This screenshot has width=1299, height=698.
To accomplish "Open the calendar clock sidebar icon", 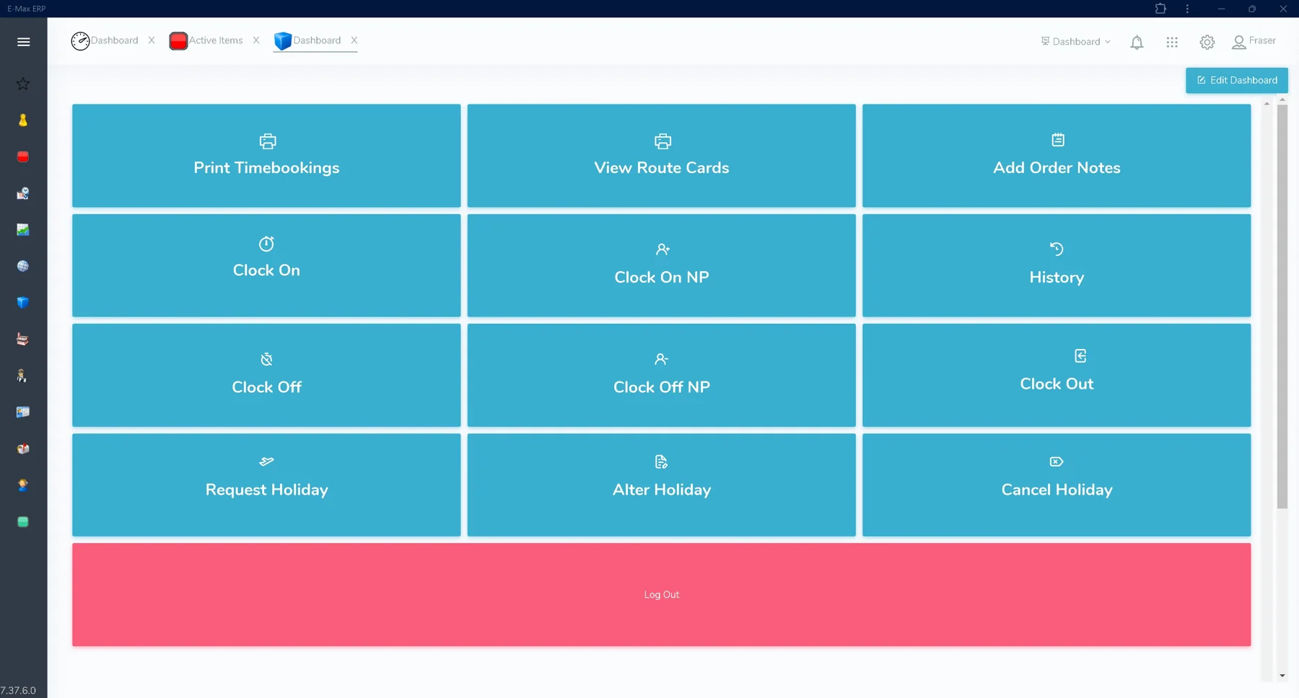I will pyautogui.click(x=23, y=193).
